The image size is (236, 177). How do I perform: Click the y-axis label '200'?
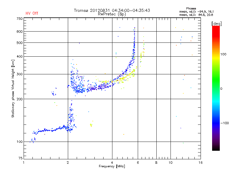(19, 99)
